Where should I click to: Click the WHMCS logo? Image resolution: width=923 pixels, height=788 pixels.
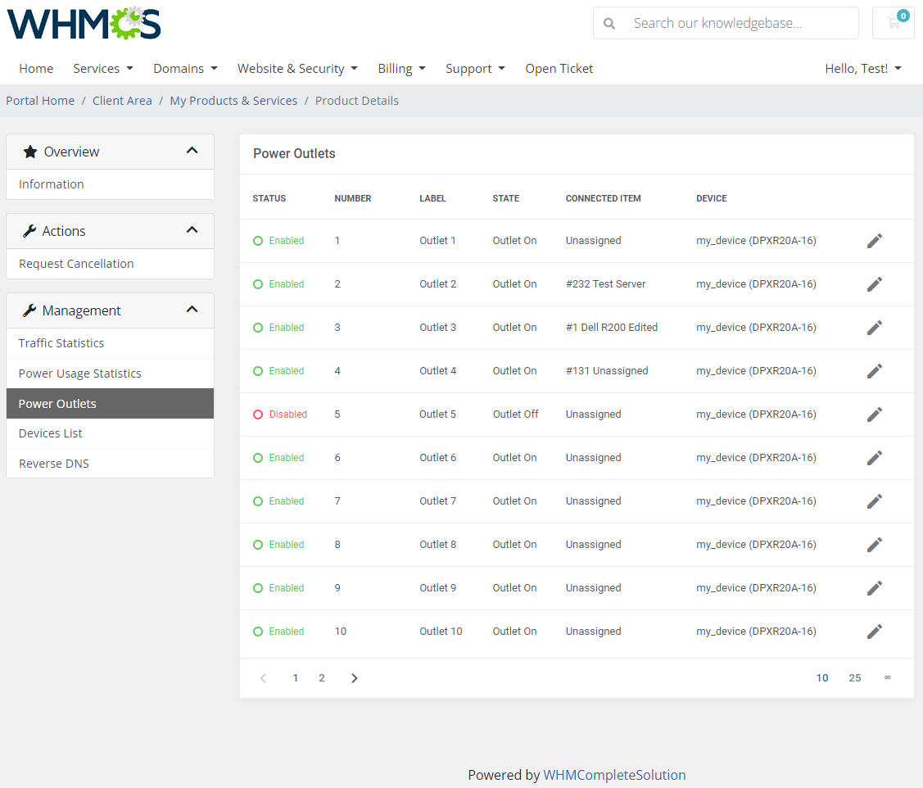(83, 23)
